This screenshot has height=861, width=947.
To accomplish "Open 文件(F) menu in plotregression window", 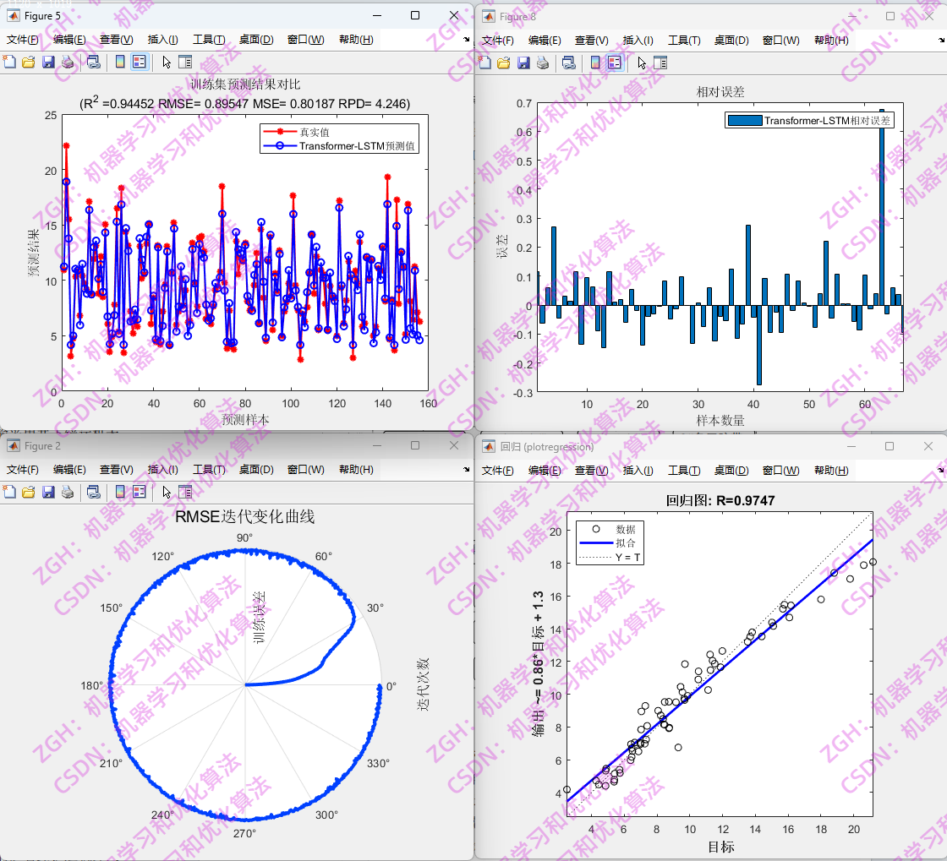I will click(x=498, y=470).
